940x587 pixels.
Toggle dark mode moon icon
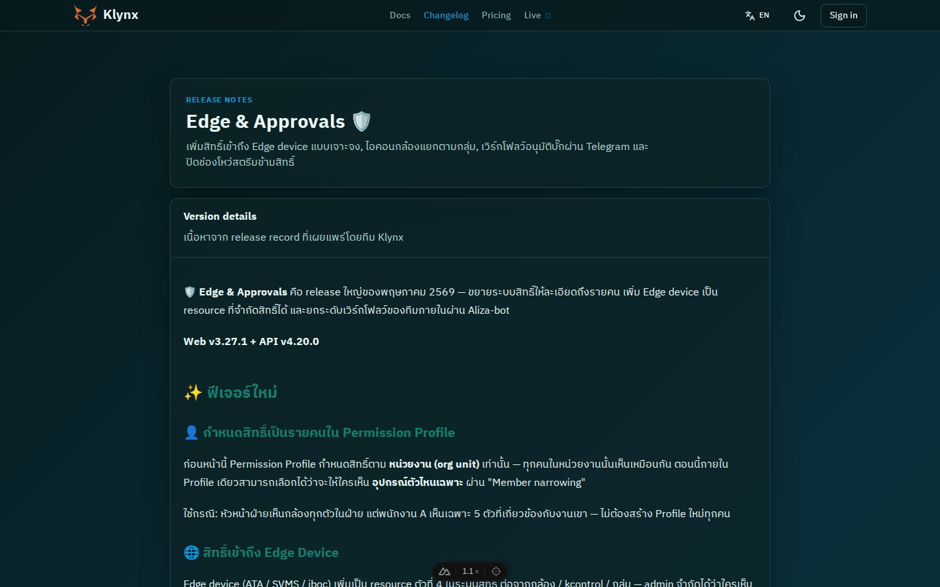click(800, 16)
